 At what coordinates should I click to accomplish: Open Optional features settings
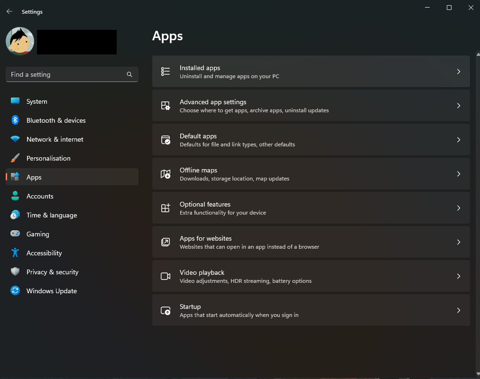coord(311,208)
